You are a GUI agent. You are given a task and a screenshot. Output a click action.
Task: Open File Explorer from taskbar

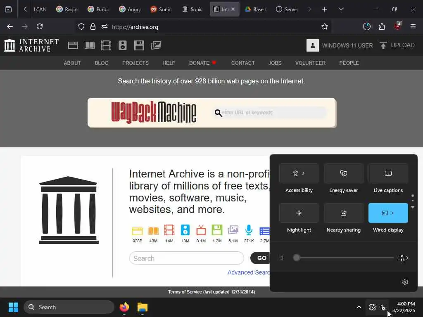(x=143, y=307)
